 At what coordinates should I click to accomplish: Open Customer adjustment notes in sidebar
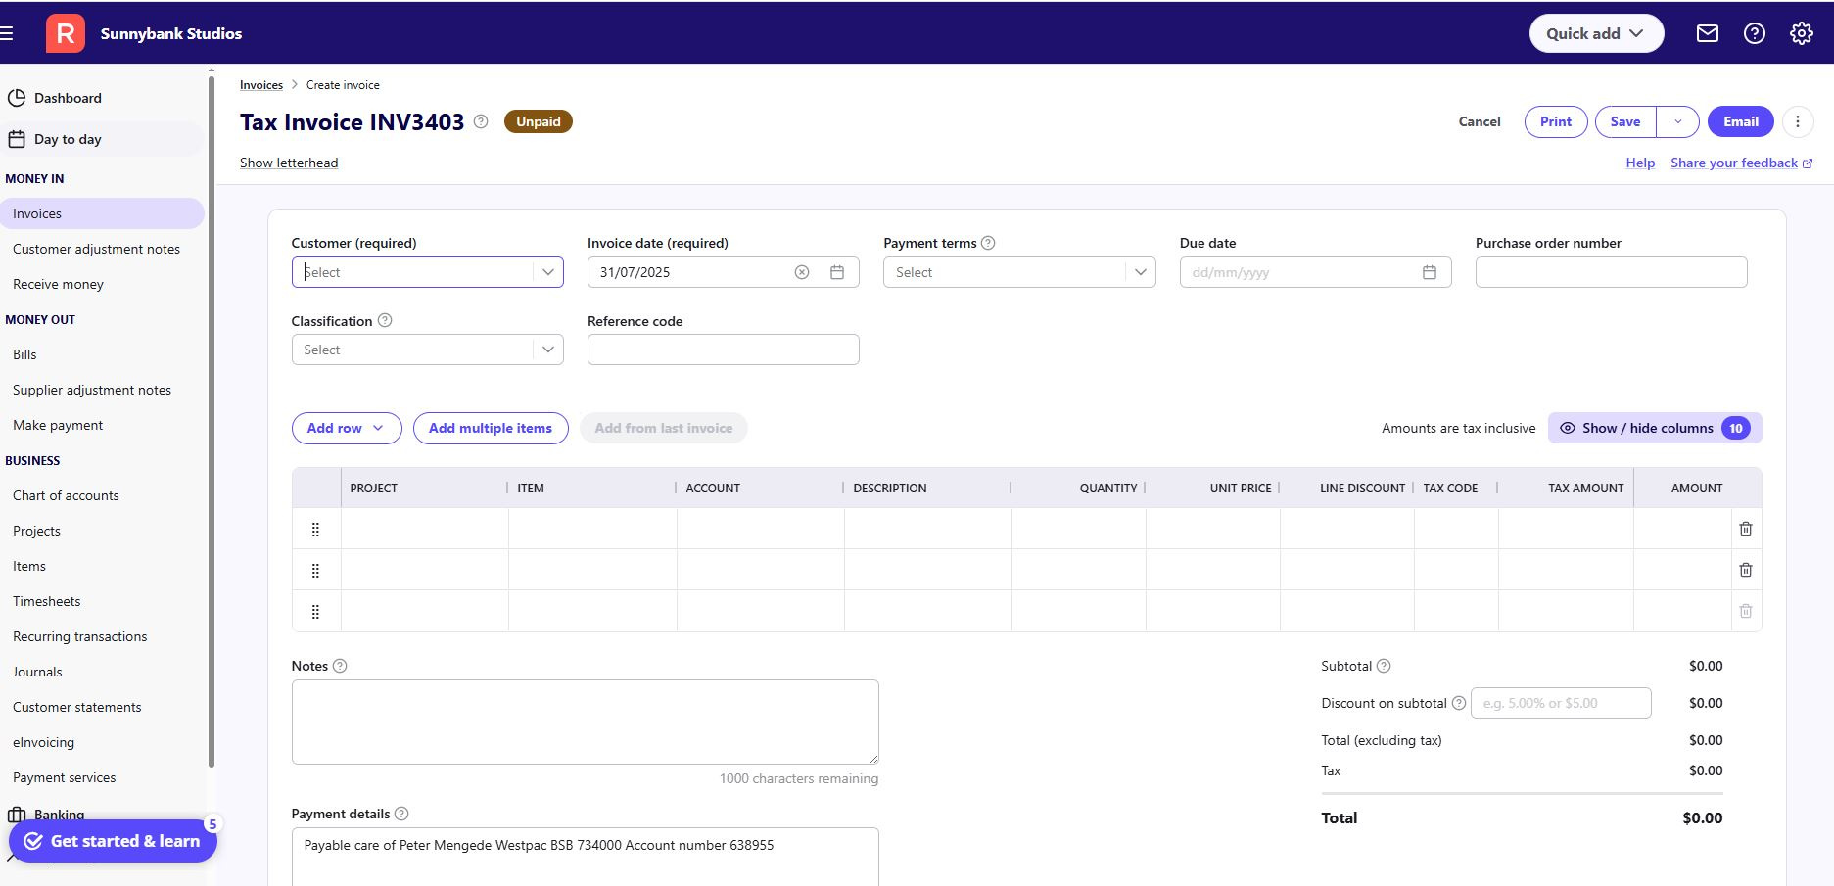pyautogui.click(x=96, y=249)
